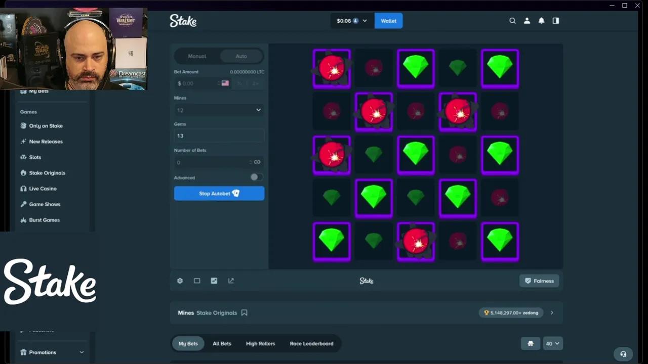Open live support headset icon
Viewport: 648px width, 364px height.
point(623,354)
